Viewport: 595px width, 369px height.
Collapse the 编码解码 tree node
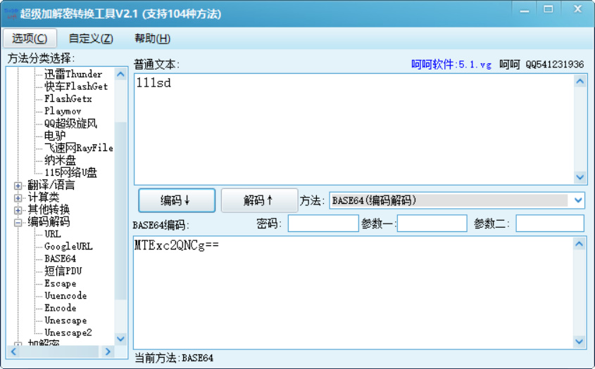click(18, 222)
